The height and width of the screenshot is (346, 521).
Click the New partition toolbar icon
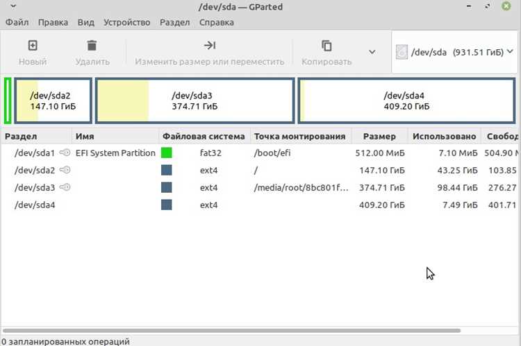[x=33, y=46]
